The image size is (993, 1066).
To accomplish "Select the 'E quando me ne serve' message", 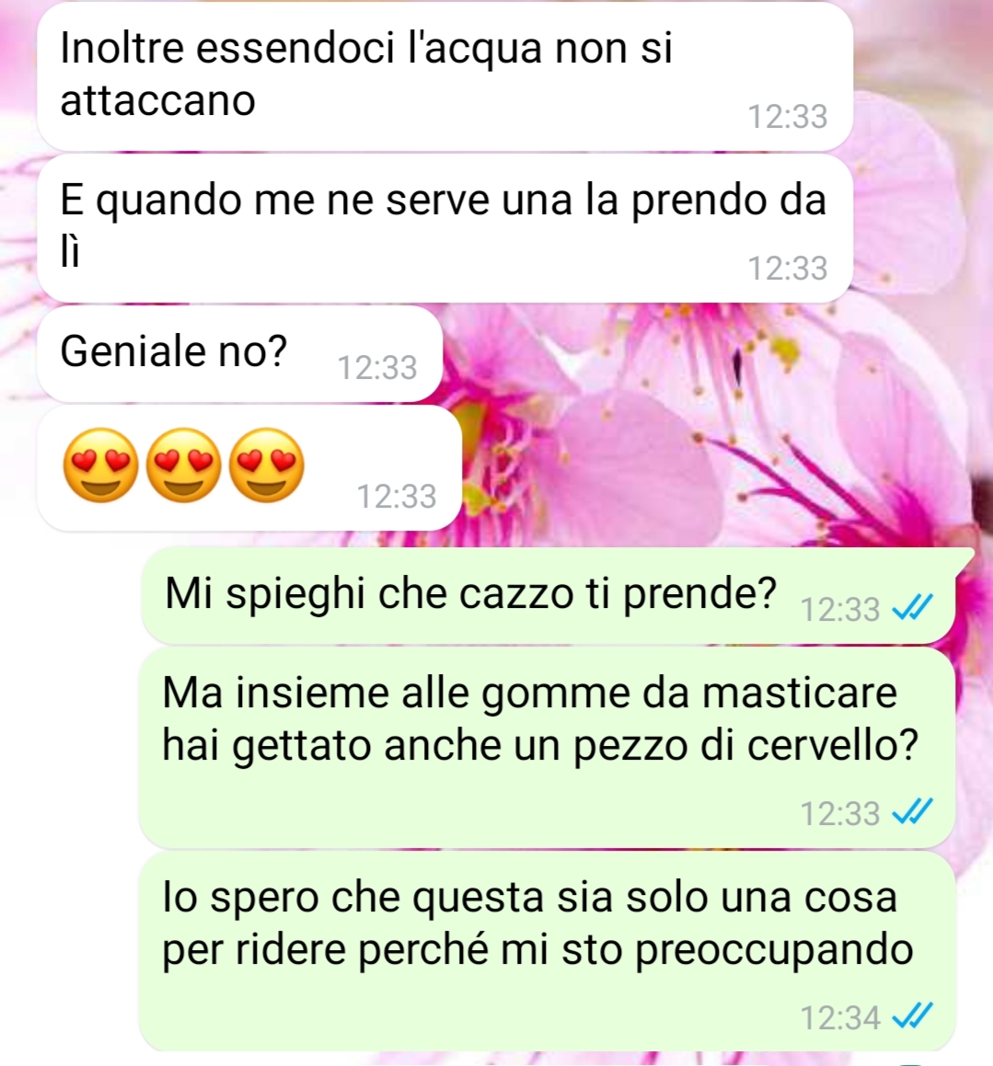I will point(445,228).
